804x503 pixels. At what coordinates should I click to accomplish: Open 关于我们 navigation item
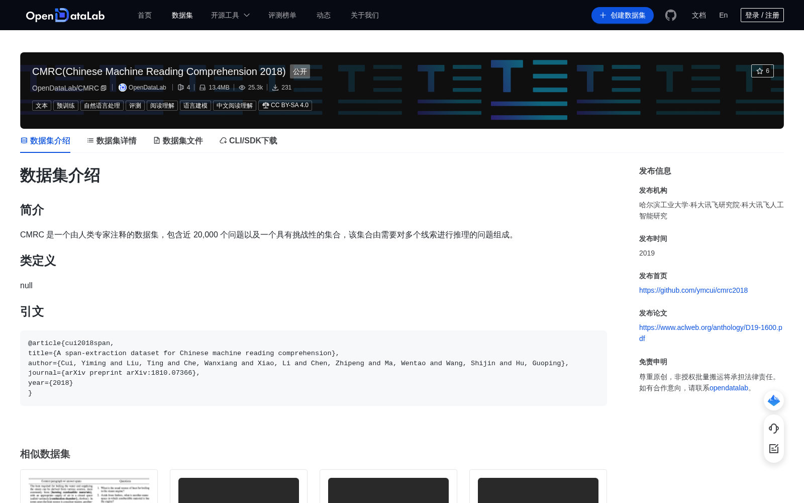point(365,15)
